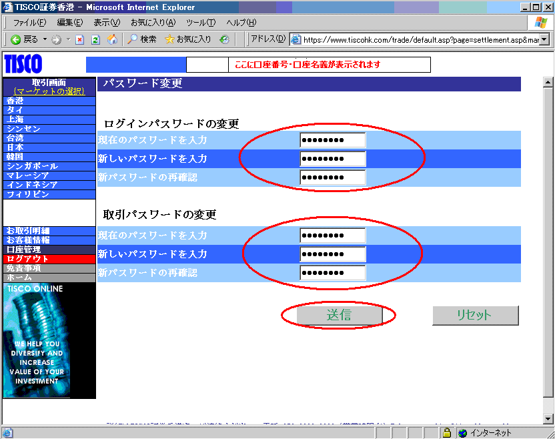Click the 検索 search magnifier icon
The height and width of the screenshot is (439, 555).
coord(132,39)
